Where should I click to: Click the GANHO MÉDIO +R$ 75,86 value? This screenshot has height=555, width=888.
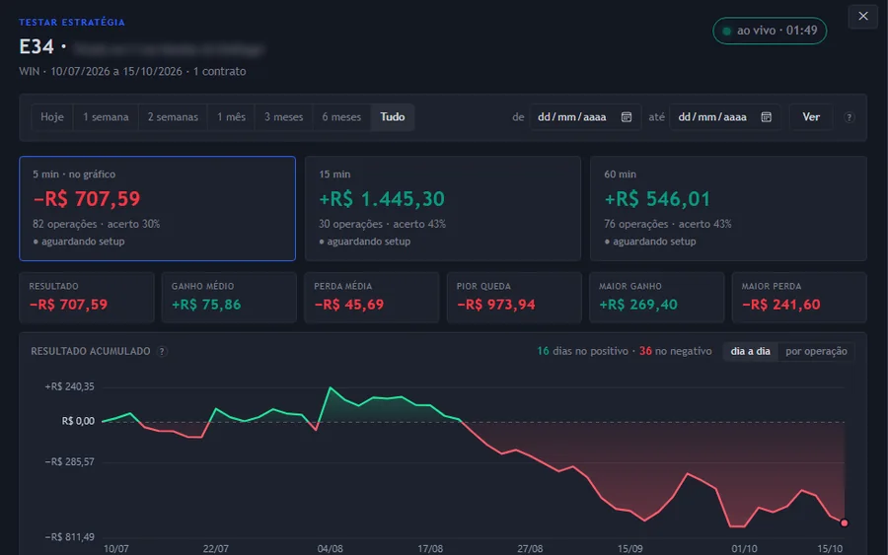point(206,305)
